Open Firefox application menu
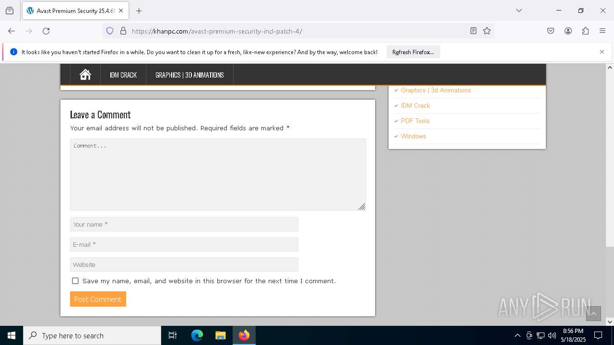This screenshot has width=614, height=345. [x=602, y=31]
